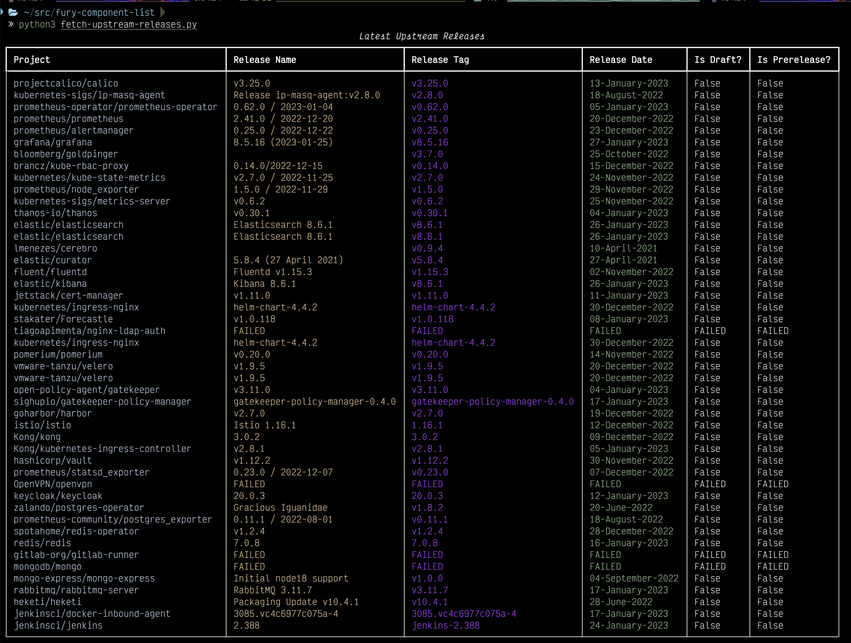The height and width of the screenshot is (643, 851).
Task: Click the Latest Upstream Releases table title
Action: point(421,36)
